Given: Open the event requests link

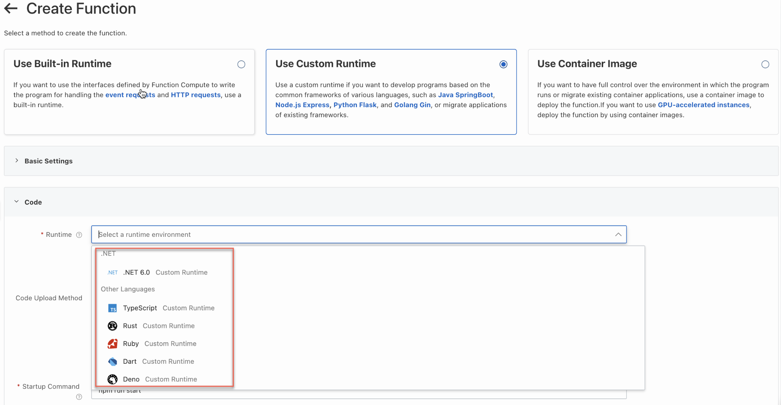Looking at the screenshot, I should pos(130,95).
